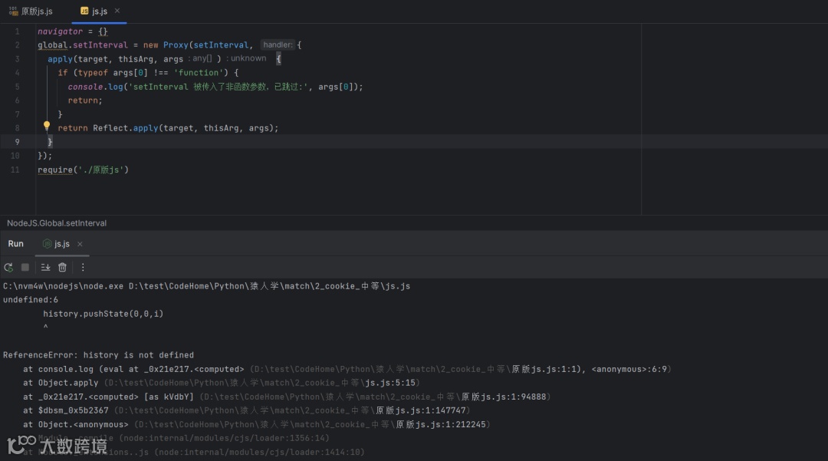Click the scroll to end icon

(x=45, y=267)
